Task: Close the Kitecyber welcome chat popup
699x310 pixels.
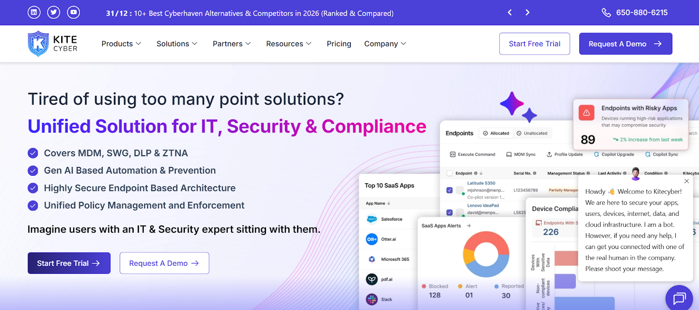Action: click(686, 181)
